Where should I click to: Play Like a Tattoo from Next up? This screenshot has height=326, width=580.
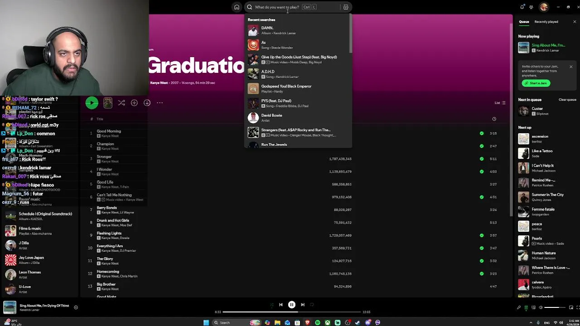tap(547, 153)
